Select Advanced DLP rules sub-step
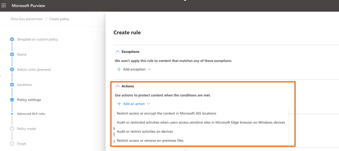Viewport: 339px width, 151px height. 31,114
